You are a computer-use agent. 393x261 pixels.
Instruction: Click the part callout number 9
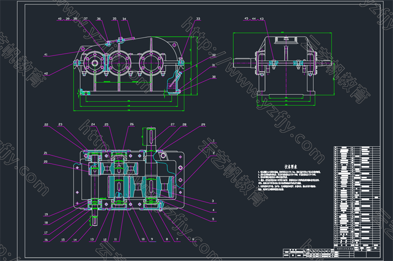click(x=152, y=239)
